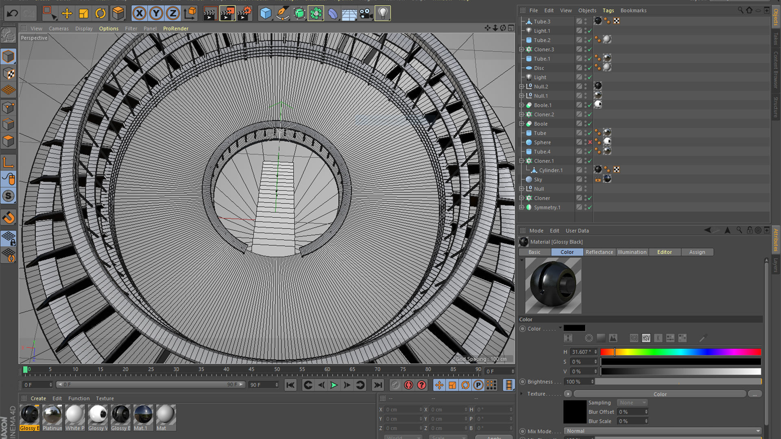The image size is (781, 439).
Task: Click Render View clapperboard icon
Action: (210, 13)
